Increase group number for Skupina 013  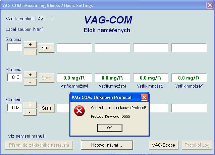[x=30, y=74]
